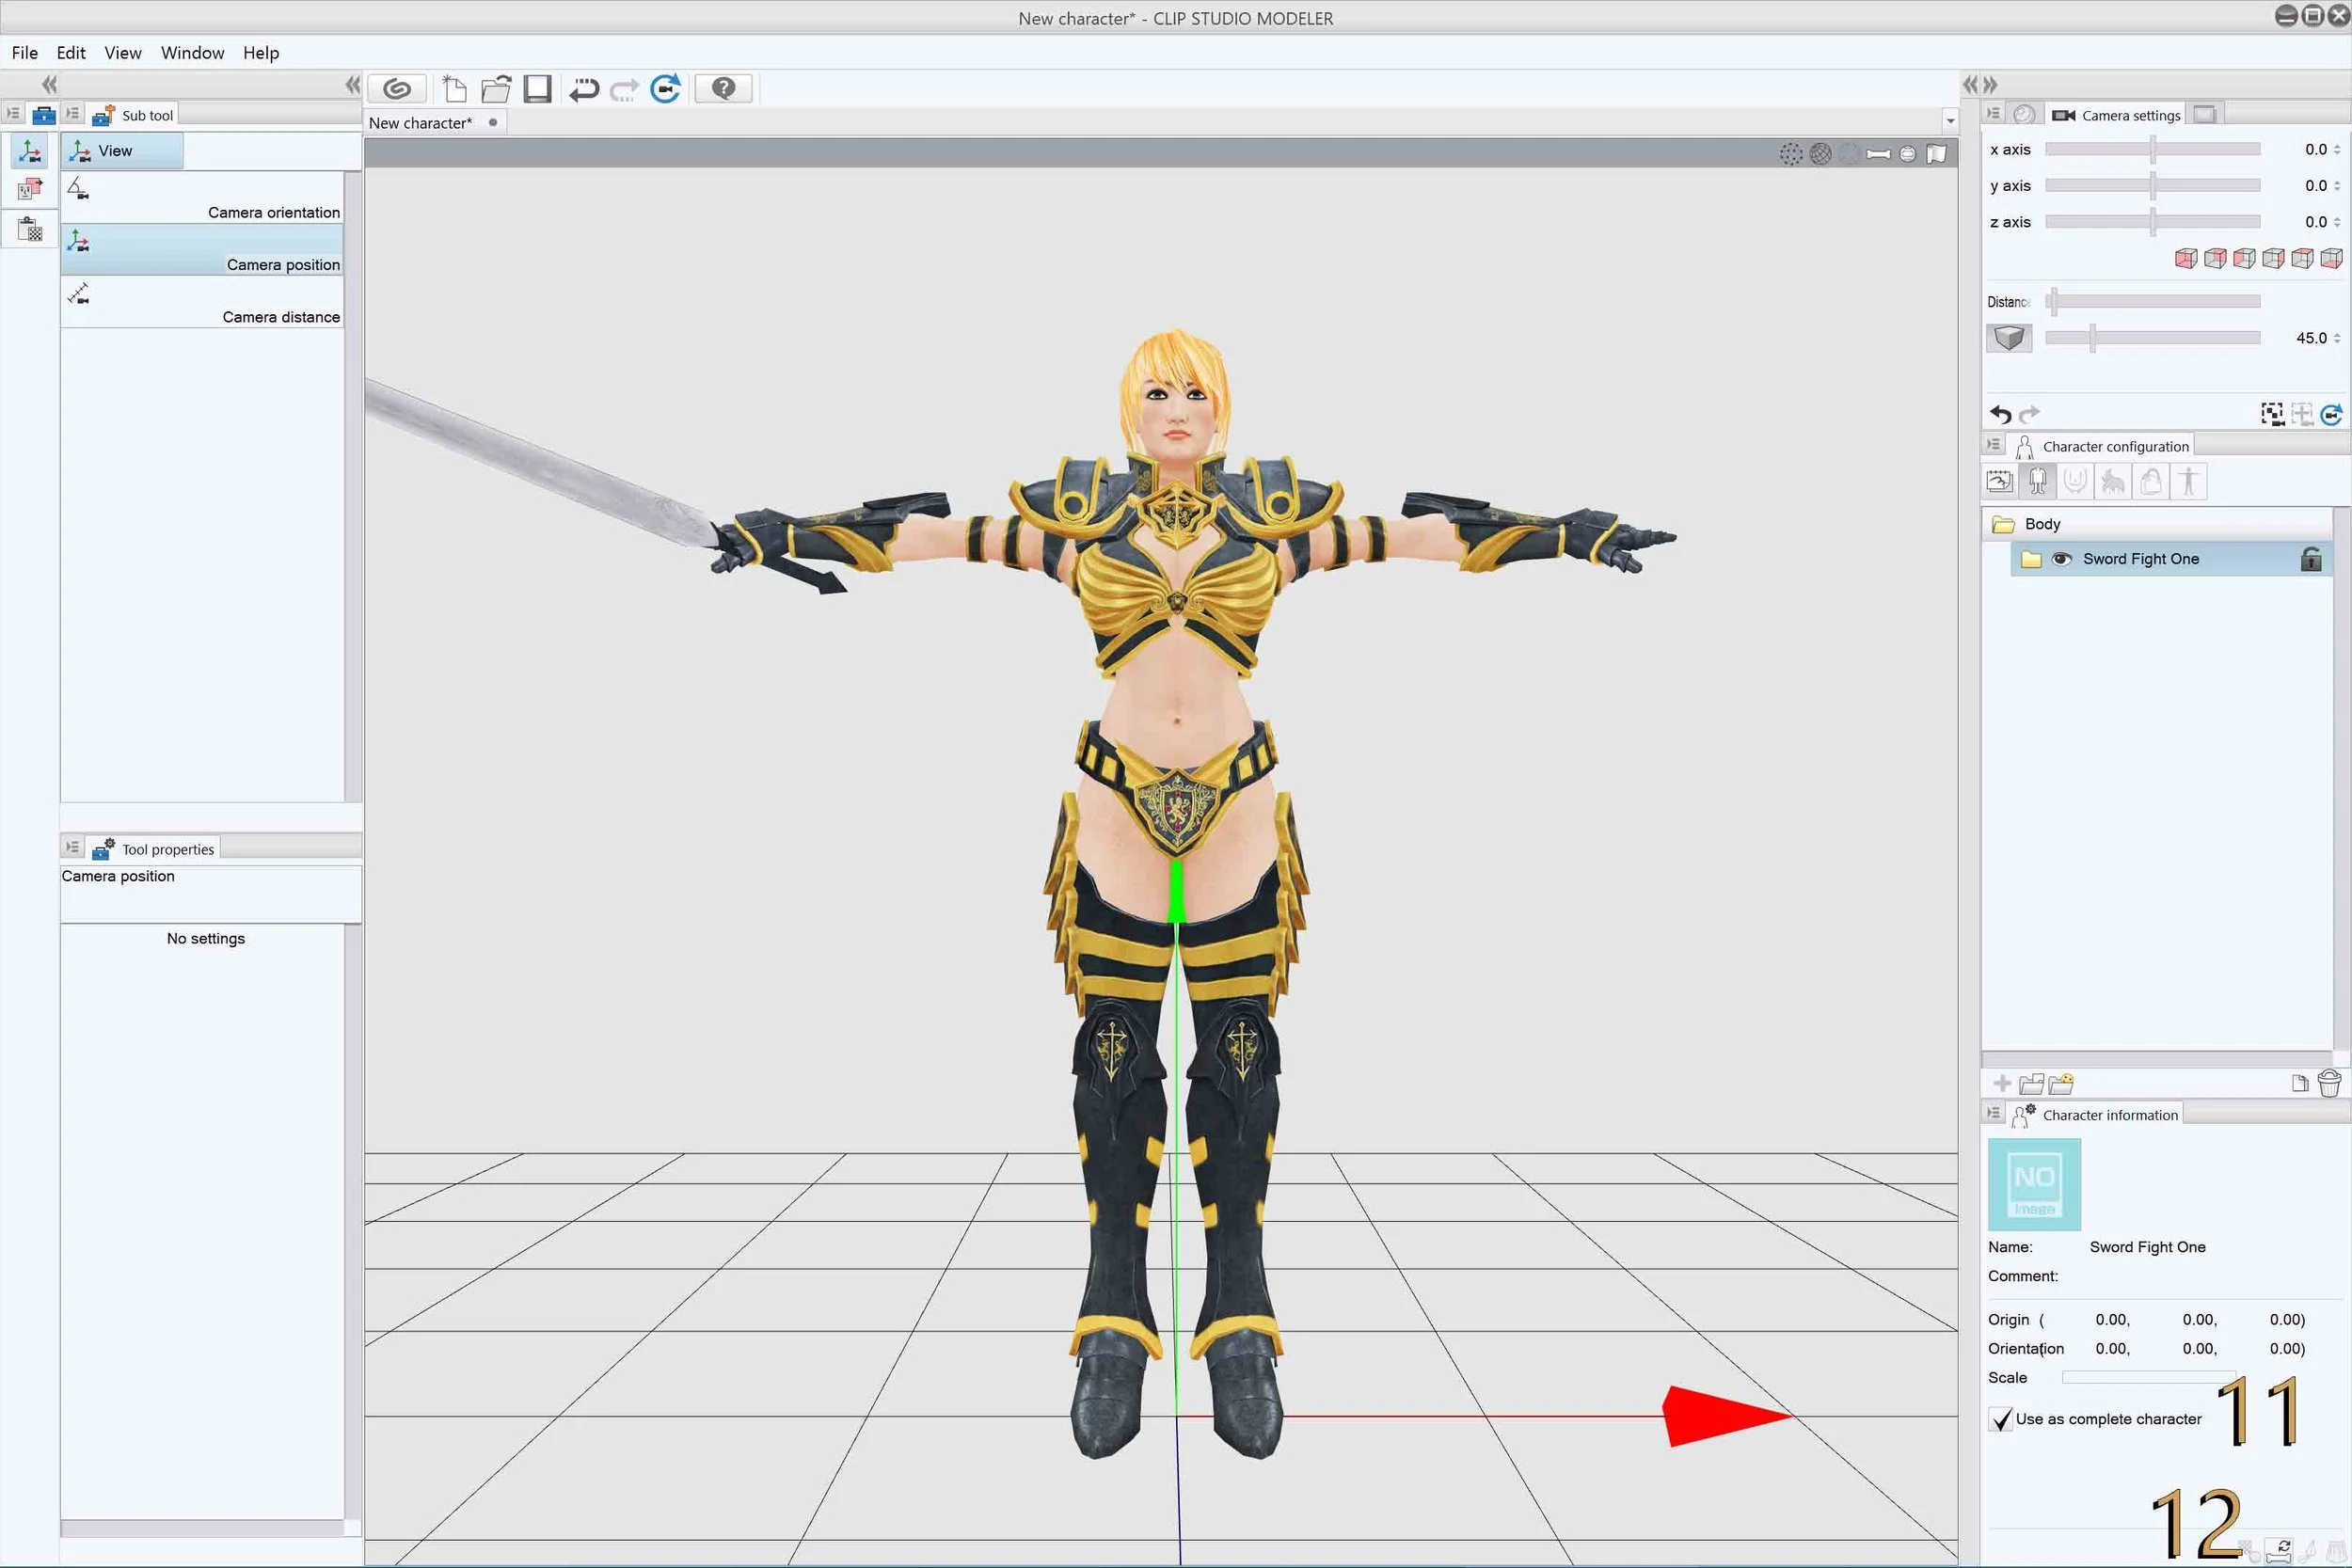Viewport: 2352px width, 1568px height.
Task: Reset camera with blue toolbar icon
Action: click(665, 89)
